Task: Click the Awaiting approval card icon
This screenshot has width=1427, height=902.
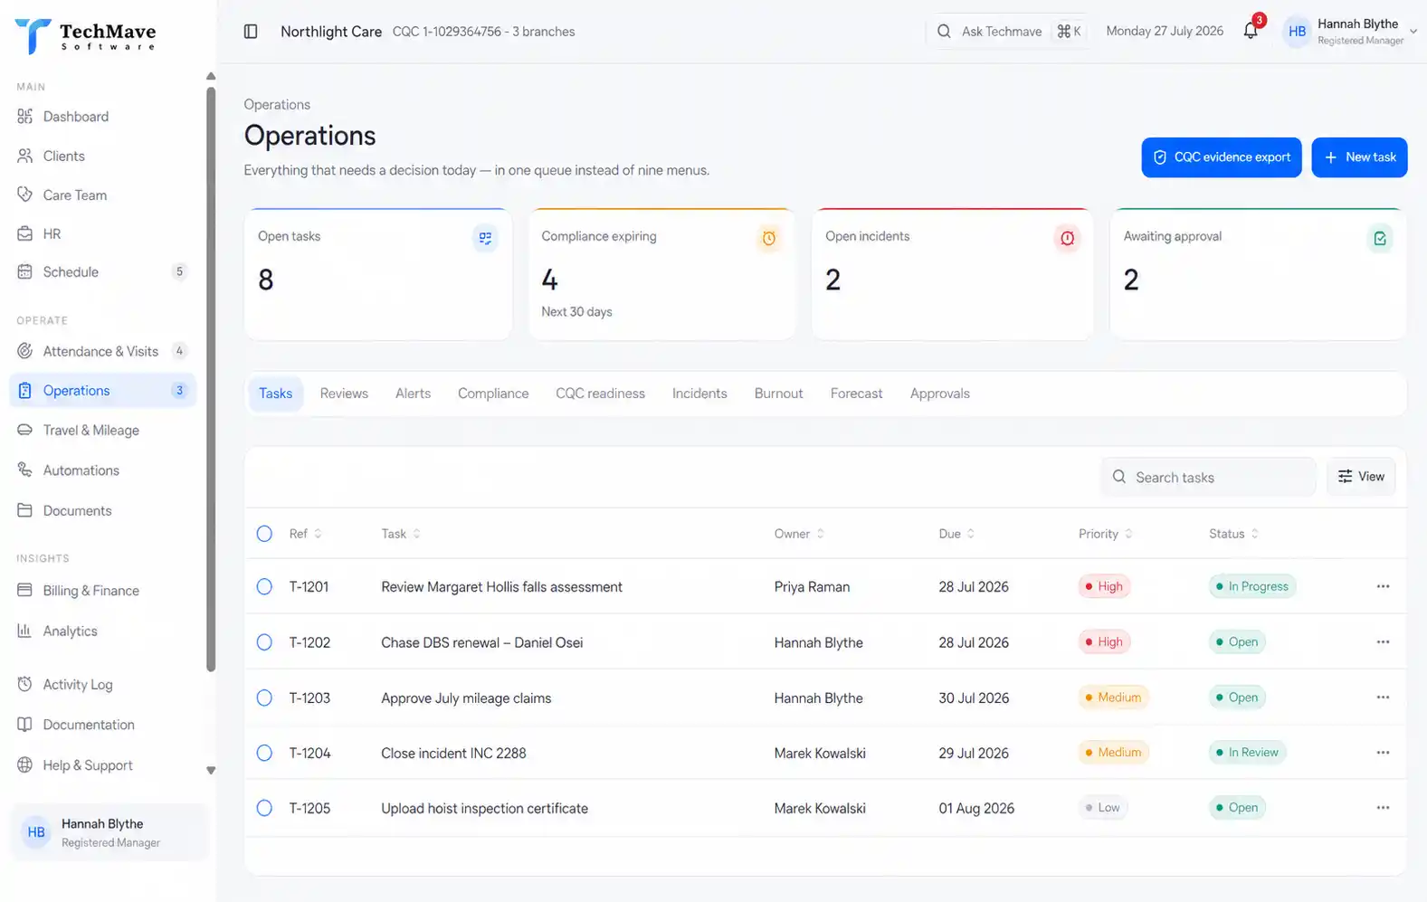Action: coord(1380,238)
